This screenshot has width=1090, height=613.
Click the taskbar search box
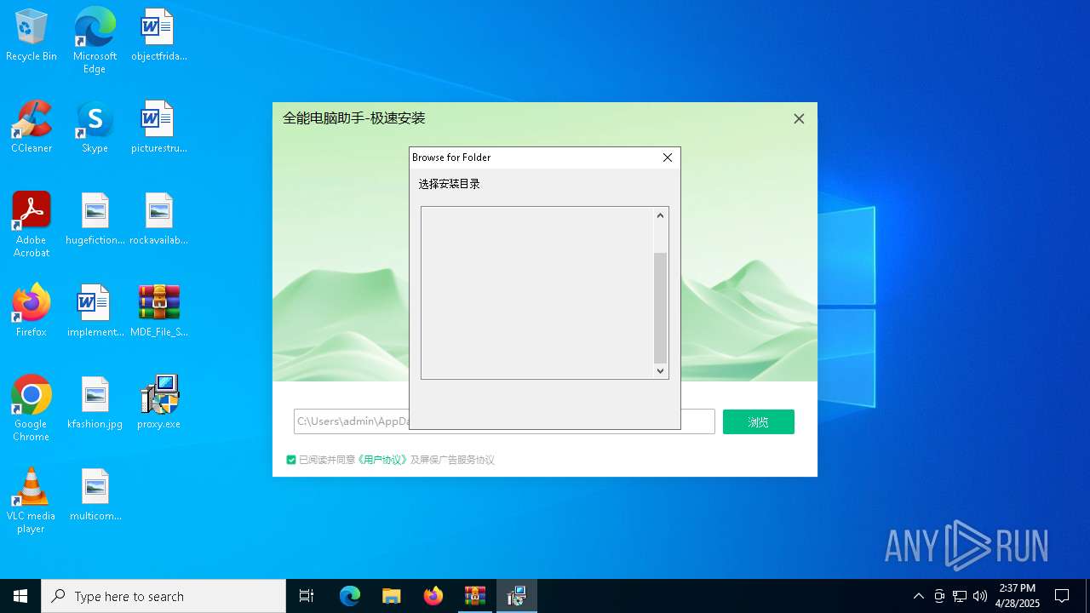tap(163, 596)
